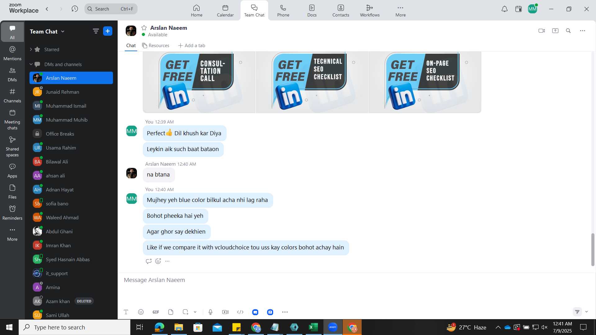
Task: Click chat vertical scrollbar thumb
Action: coord(593,250)
